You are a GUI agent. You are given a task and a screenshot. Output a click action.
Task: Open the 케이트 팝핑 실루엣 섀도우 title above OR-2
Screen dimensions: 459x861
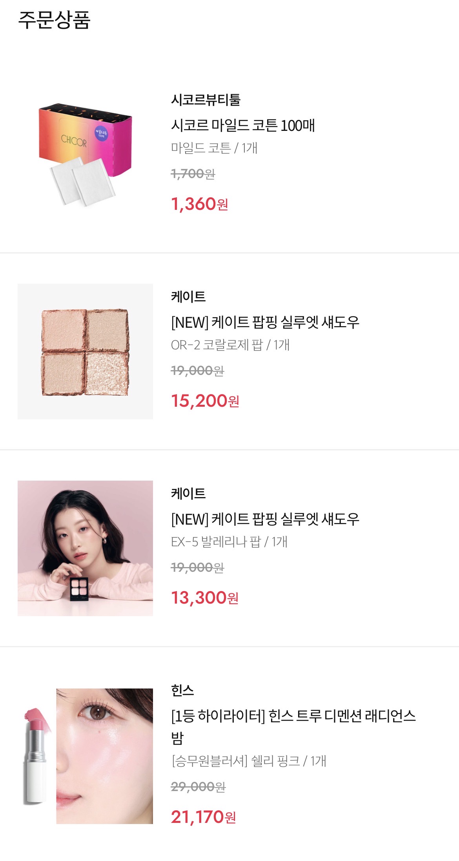point(265,322)
